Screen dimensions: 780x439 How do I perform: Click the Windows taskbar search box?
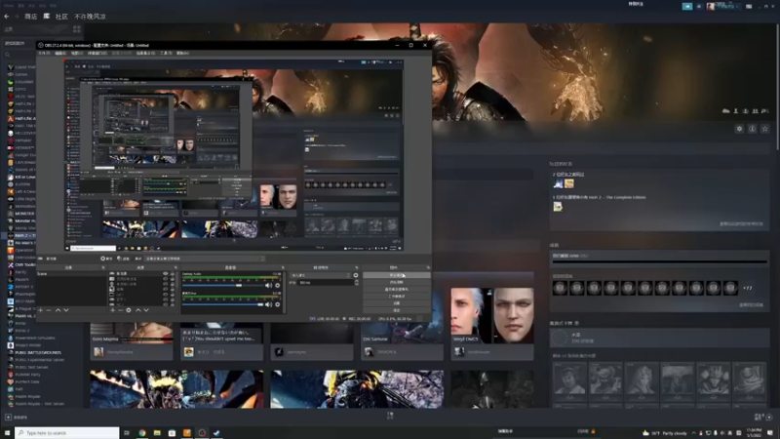tap(67, 432)
